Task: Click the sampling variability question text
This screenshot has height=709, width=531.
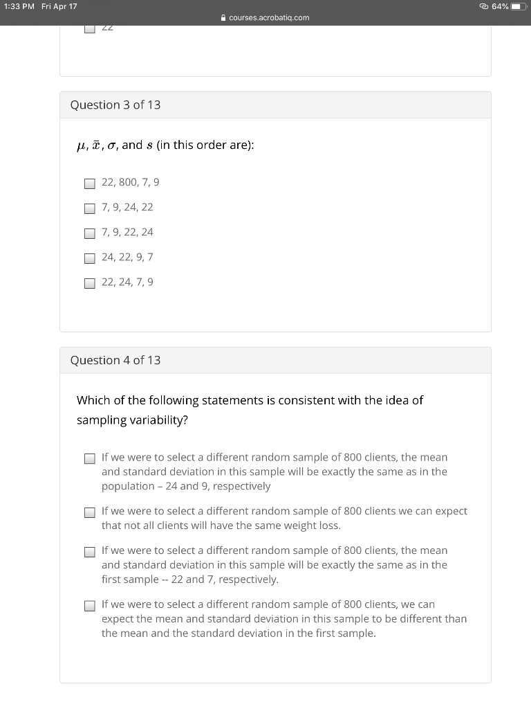Action: click(249, 409)
